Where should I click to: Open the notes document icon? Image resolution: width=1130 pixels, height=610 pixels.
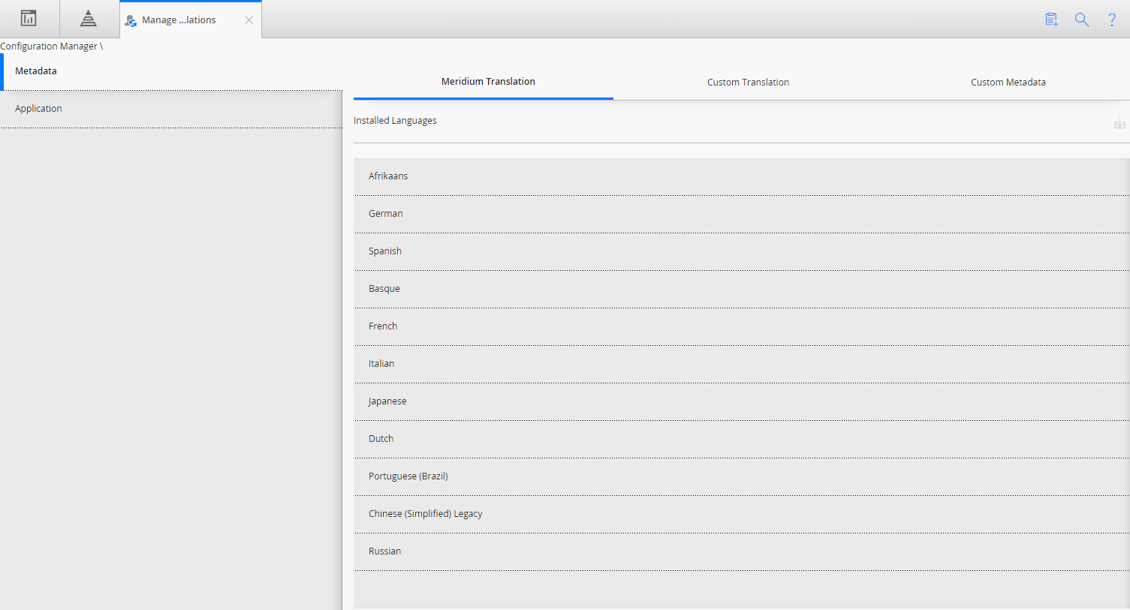pos(1051,20)
